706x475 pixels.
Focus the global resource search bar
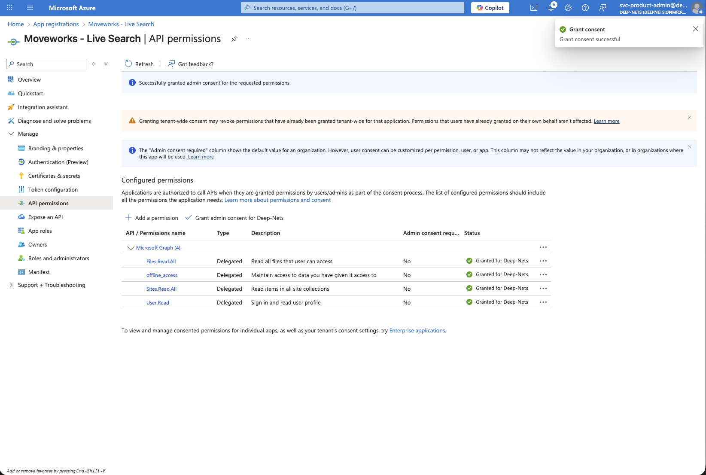352,8
